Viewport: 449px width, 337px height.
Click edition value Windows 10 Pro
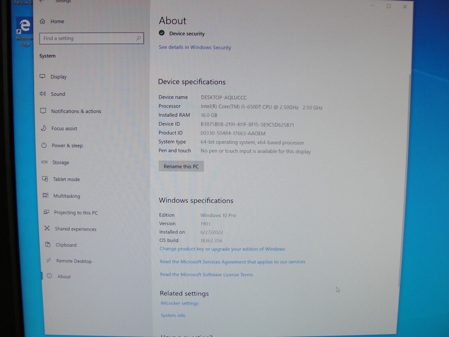point(218,215)
